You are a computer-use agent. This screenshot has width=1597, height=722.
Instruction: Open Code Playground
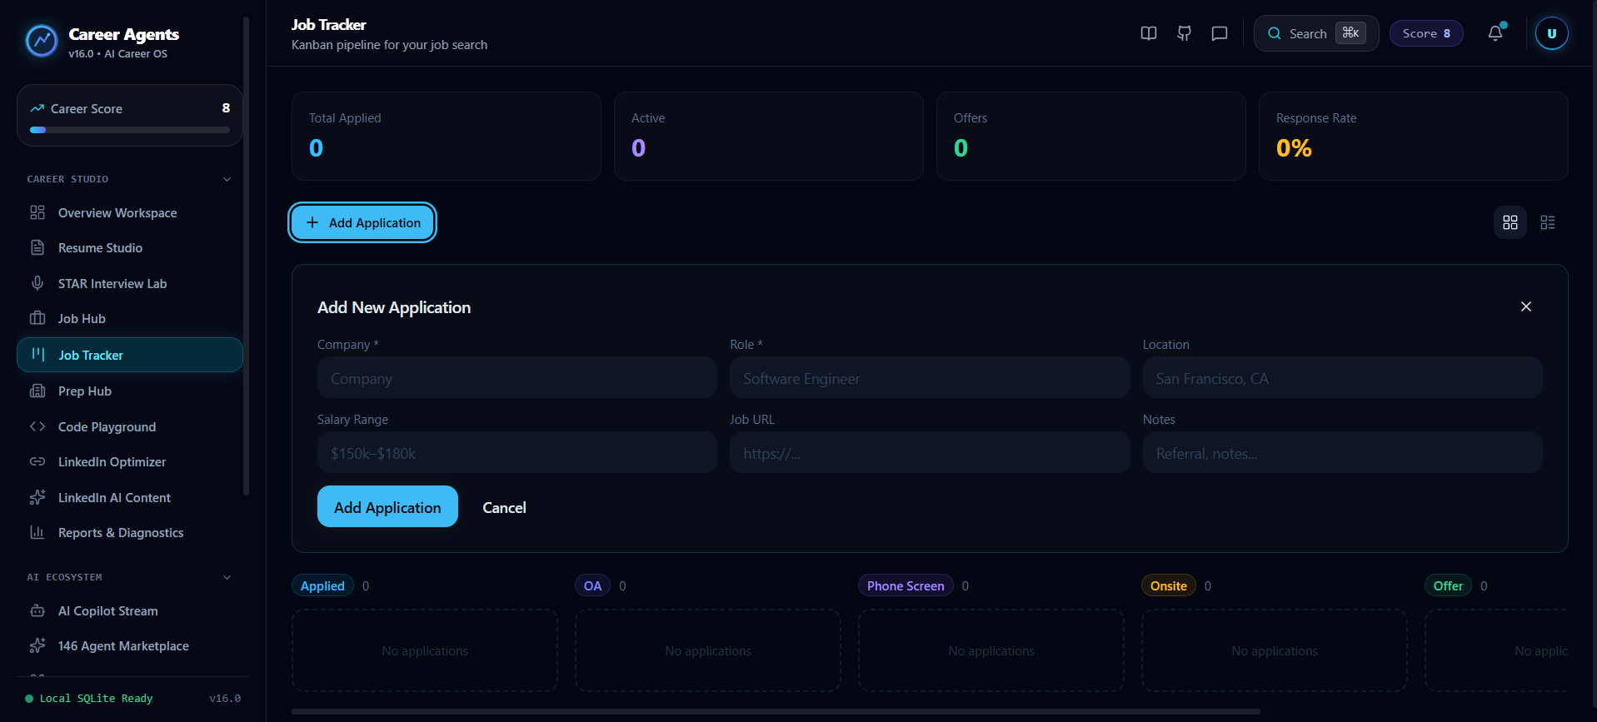130,427
